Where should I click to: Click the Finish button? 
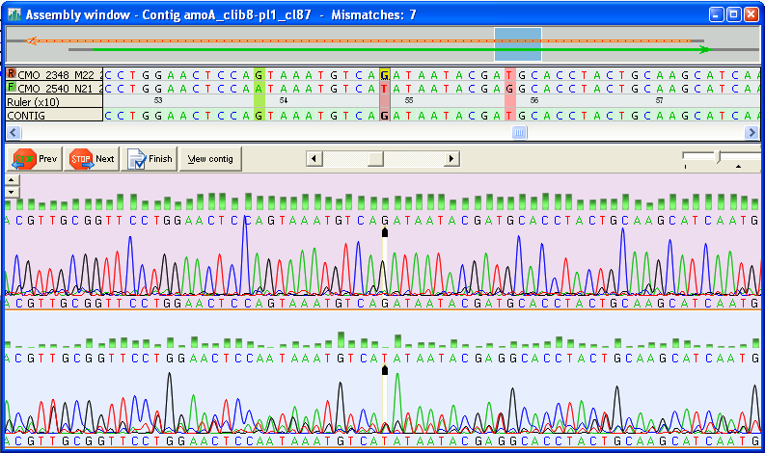tap(150, 159)
